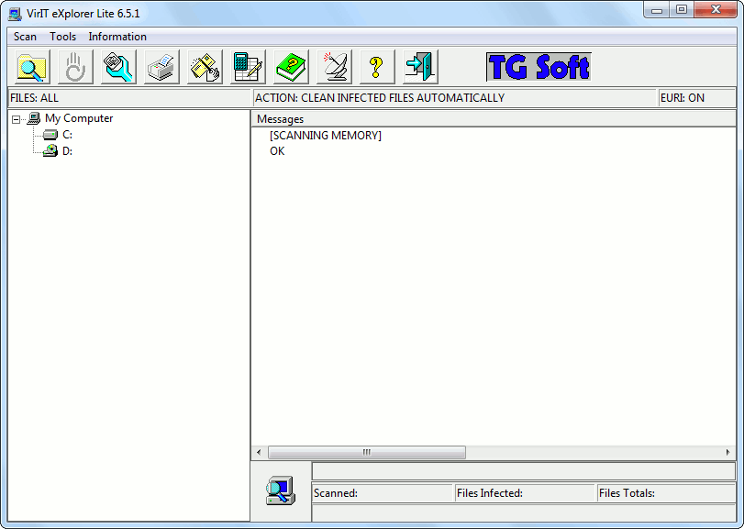Collapse the My Computer tree node
The height and width of the screenshot is (529, 744).
tap(17, 118)
